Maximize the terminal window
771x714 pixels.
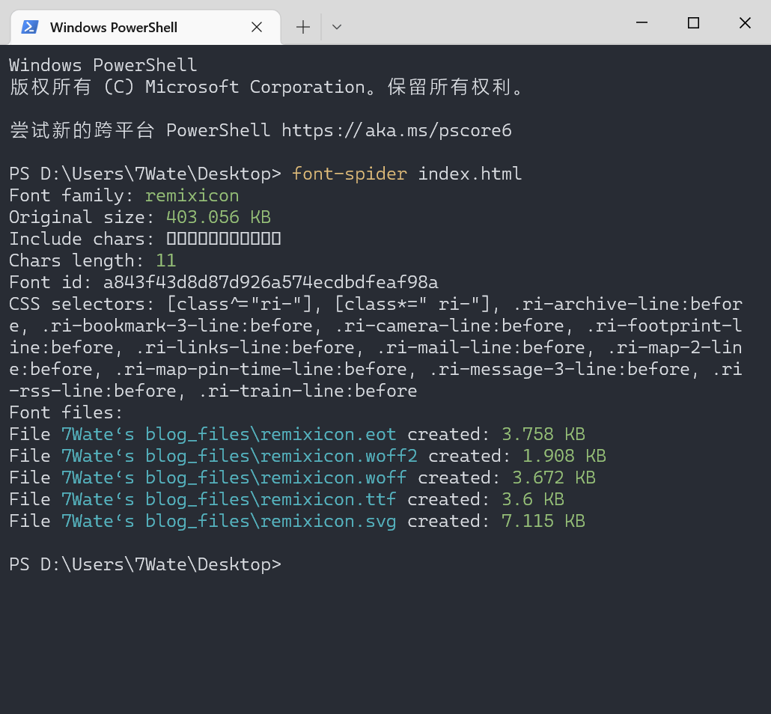693,23
